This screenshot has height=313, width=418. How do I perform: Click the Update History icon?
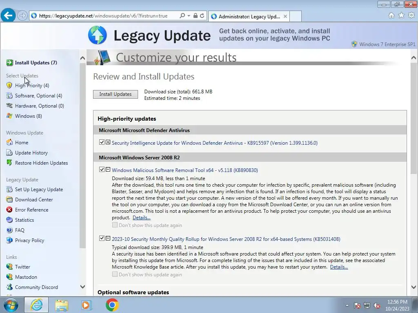(x=9, y=153)
